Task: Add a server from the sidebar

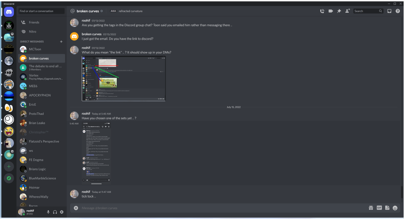Action: pyautogui.click(x=9, y=167)
